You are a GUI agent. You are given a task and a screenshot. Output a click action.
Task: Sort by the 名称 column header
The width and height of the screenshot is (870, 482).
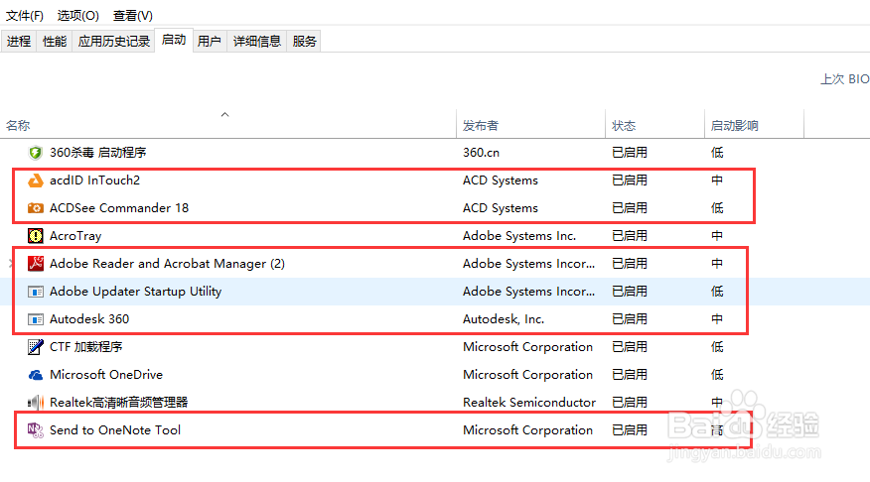[18, 126]
